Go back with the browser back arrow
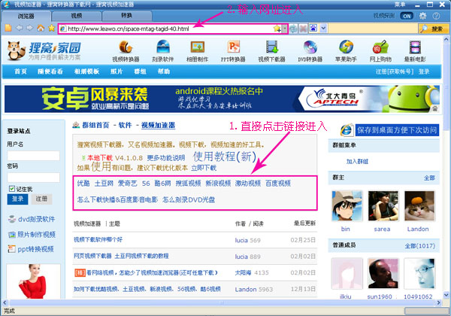The image size is (451, 316). [x=20, y=28]
